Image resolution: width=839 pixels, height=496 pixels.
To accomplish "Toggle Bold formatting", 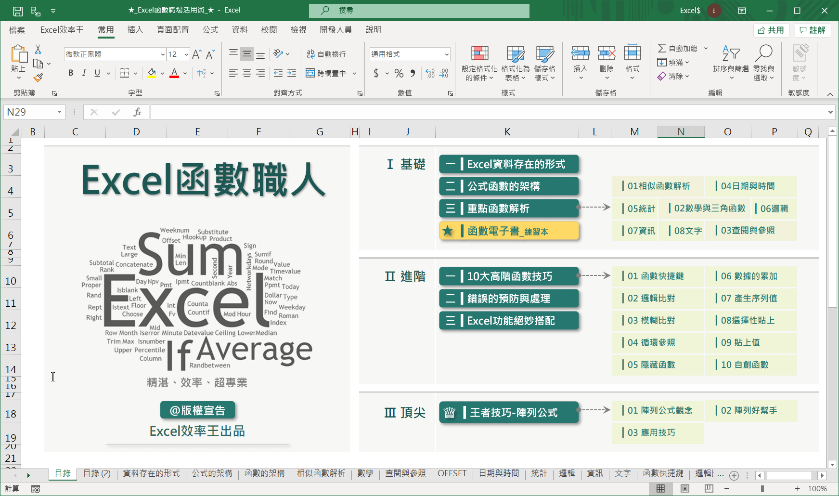I will pyautogui.click(x=71, y=73).
